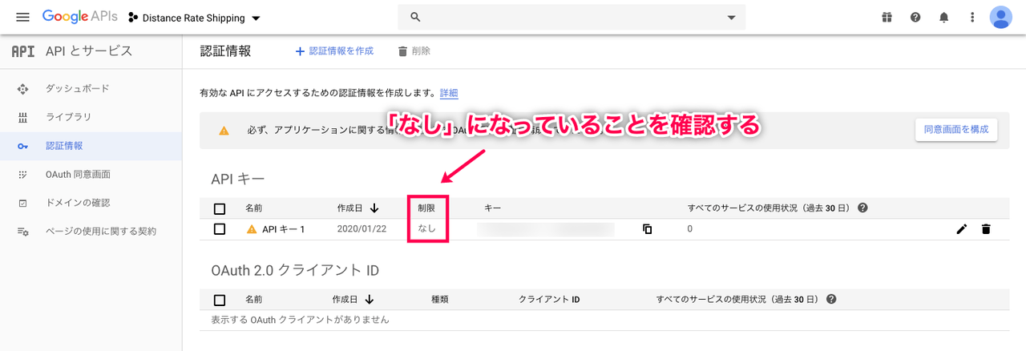This screenshot has height=351, width=1026.
Task: Click the クライアント ID column header
Action: [549, 300]
